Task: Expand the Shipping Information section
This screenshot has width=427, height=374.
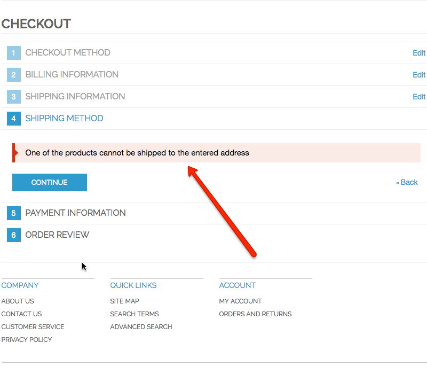Action: [x=75, y=97]
